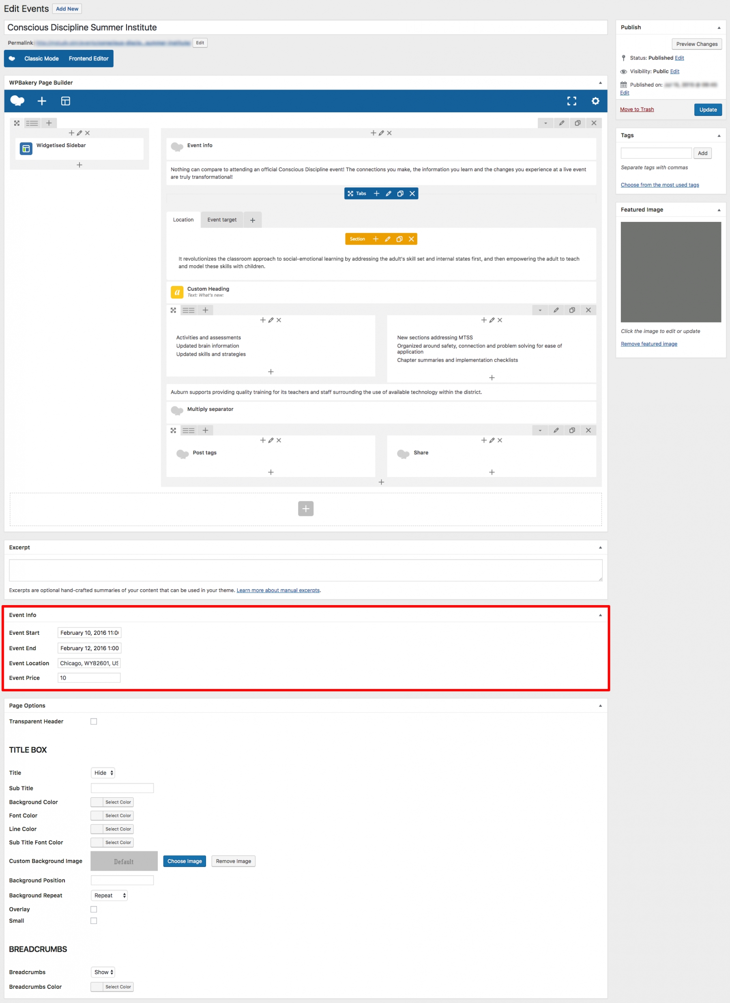The height and width of the screenshot is (1003, 730).
Task: Switch to the Event target tab
Action: point(222,220)
